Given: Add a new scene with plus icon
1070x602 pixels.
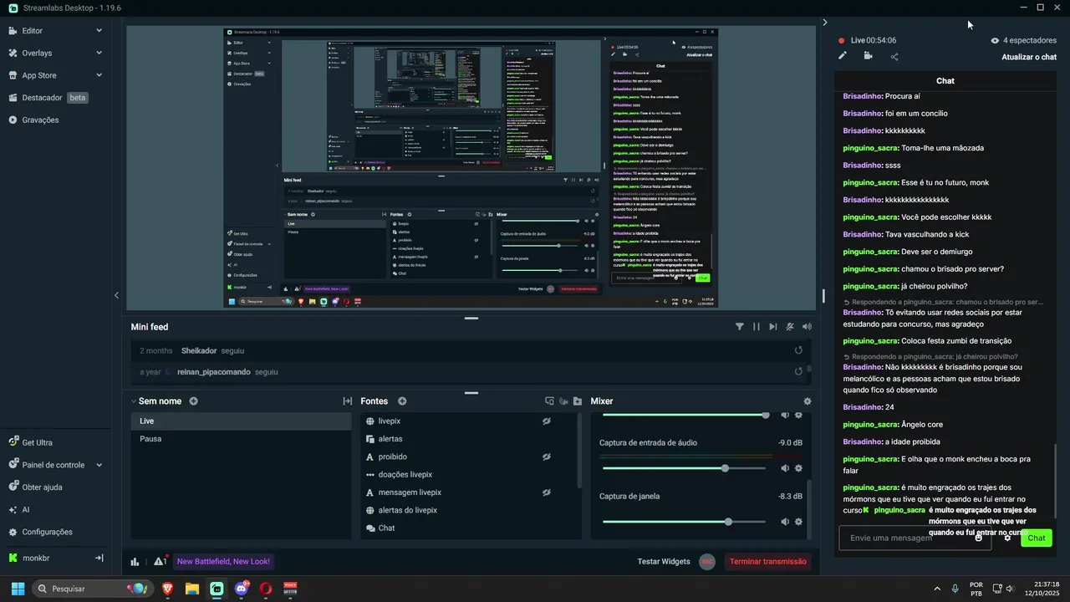Looking at the screenshot, I should pos(194,401).
